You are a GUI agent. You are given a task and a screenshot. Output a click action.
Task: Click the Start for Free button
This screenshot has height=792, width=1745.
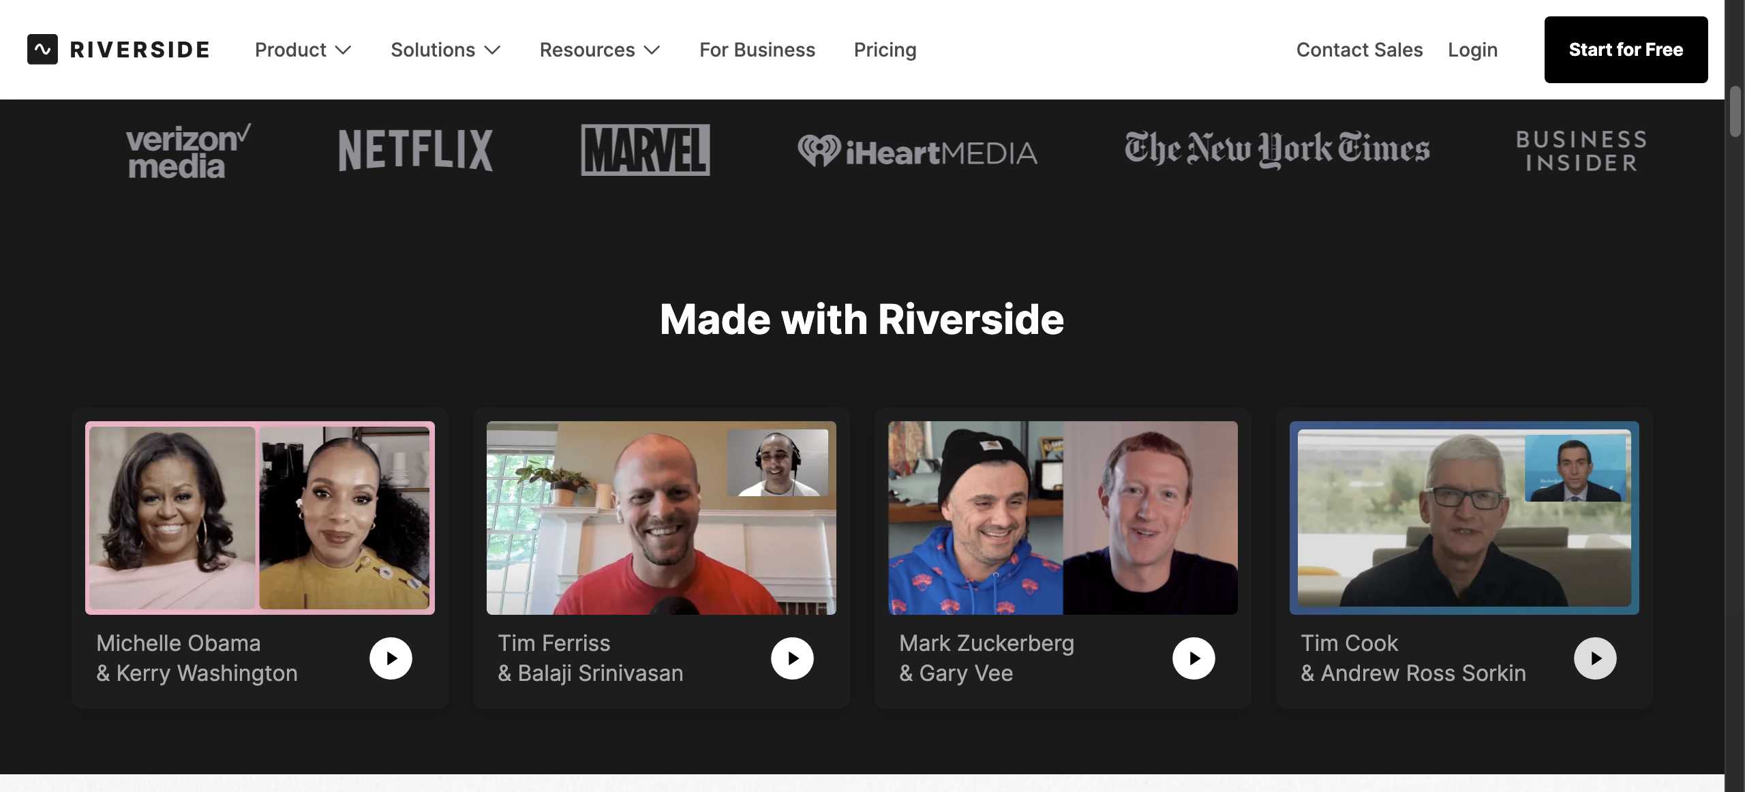point(1626,50)
